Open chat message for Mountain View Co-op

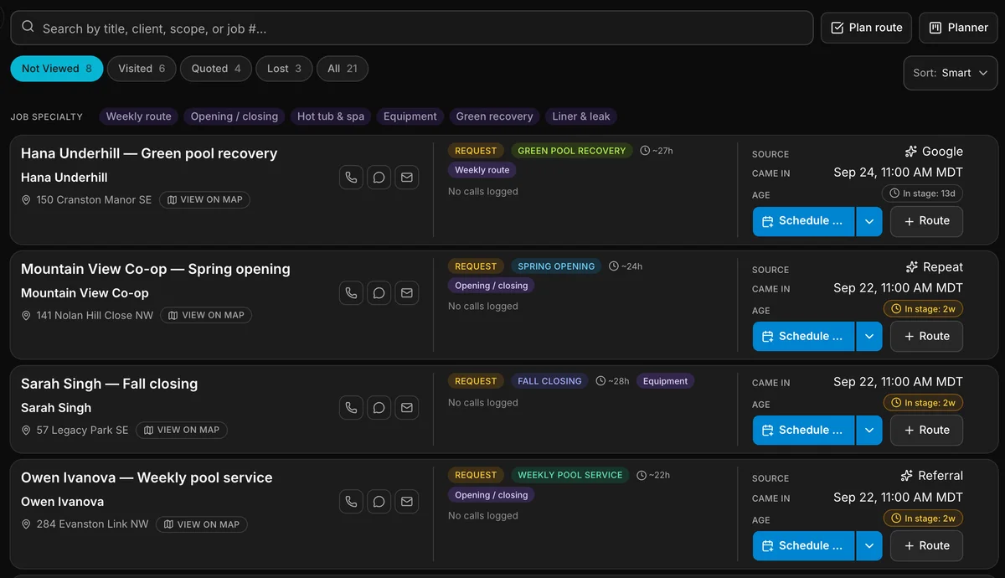coord(379,293)
